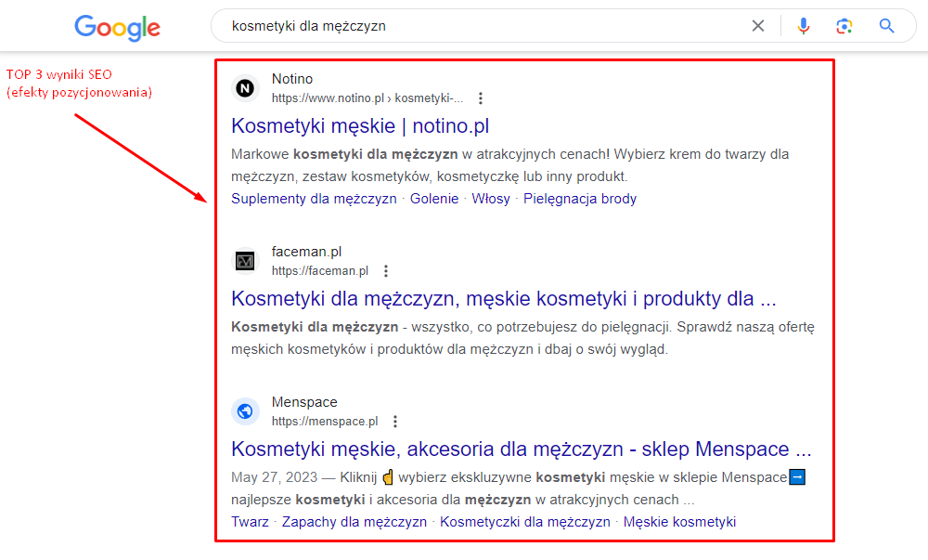Open three-dot menu for Notino result

coord(481,98)
